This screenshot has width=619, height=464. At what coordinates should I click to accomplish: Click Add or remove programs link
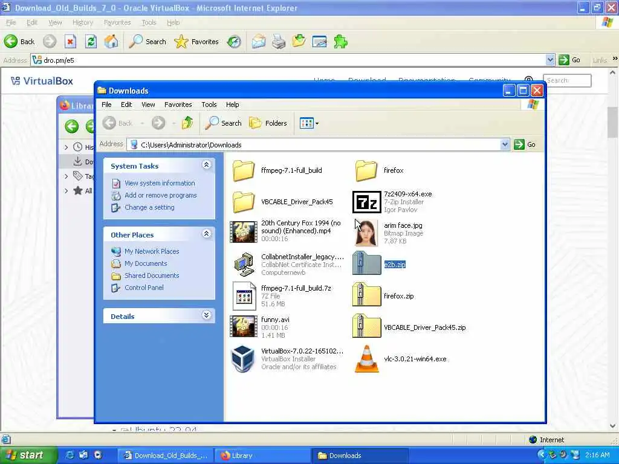pos(160,195)
